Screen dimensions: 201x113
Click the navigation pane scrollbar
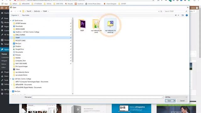73,41
